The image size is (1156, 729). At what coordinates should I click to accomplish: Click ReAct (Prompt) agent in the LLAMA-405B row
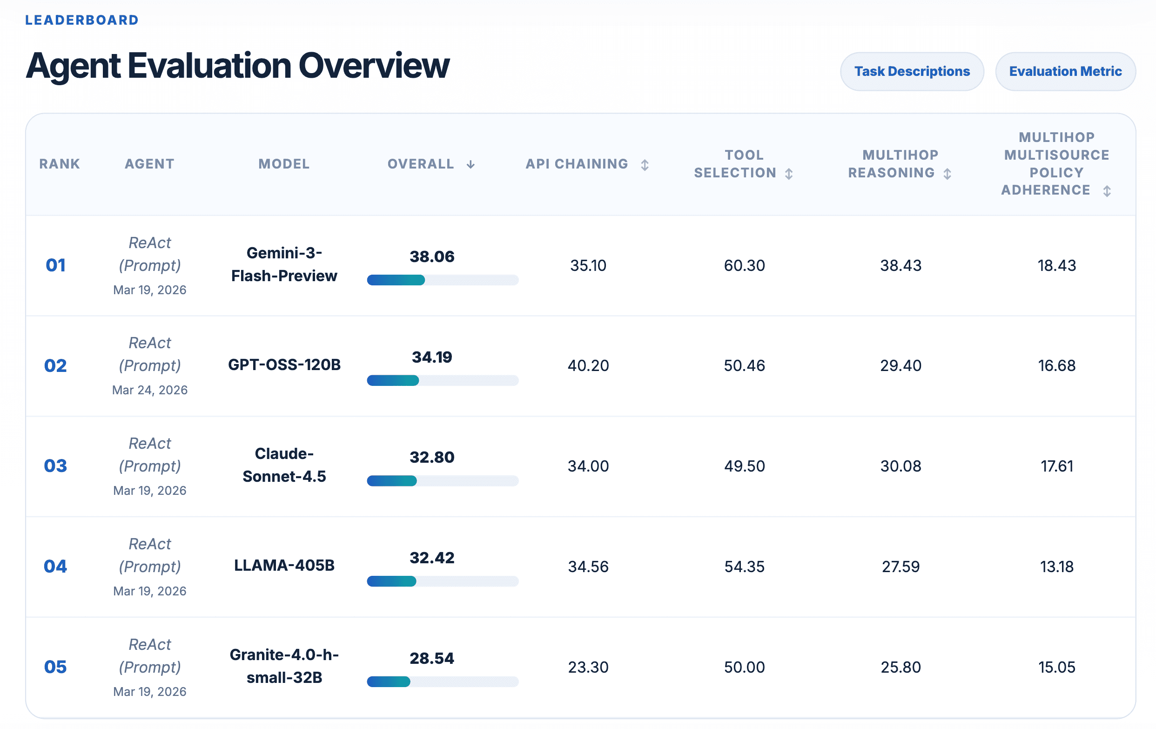coord(150,555)
